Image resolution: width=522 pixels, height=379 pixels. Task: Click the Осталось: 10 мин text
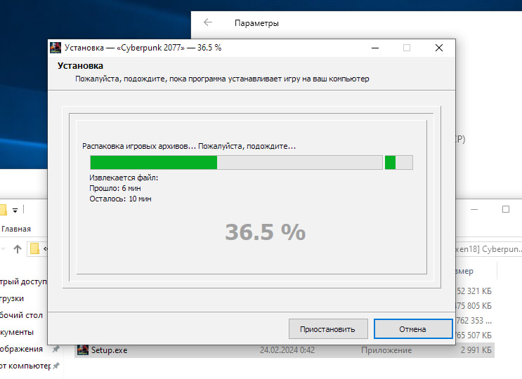point(121,199)
